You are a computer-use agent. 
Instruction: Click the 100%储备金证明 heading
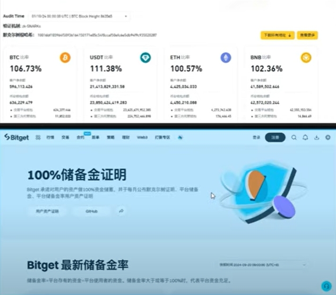[x=77, y=175]
